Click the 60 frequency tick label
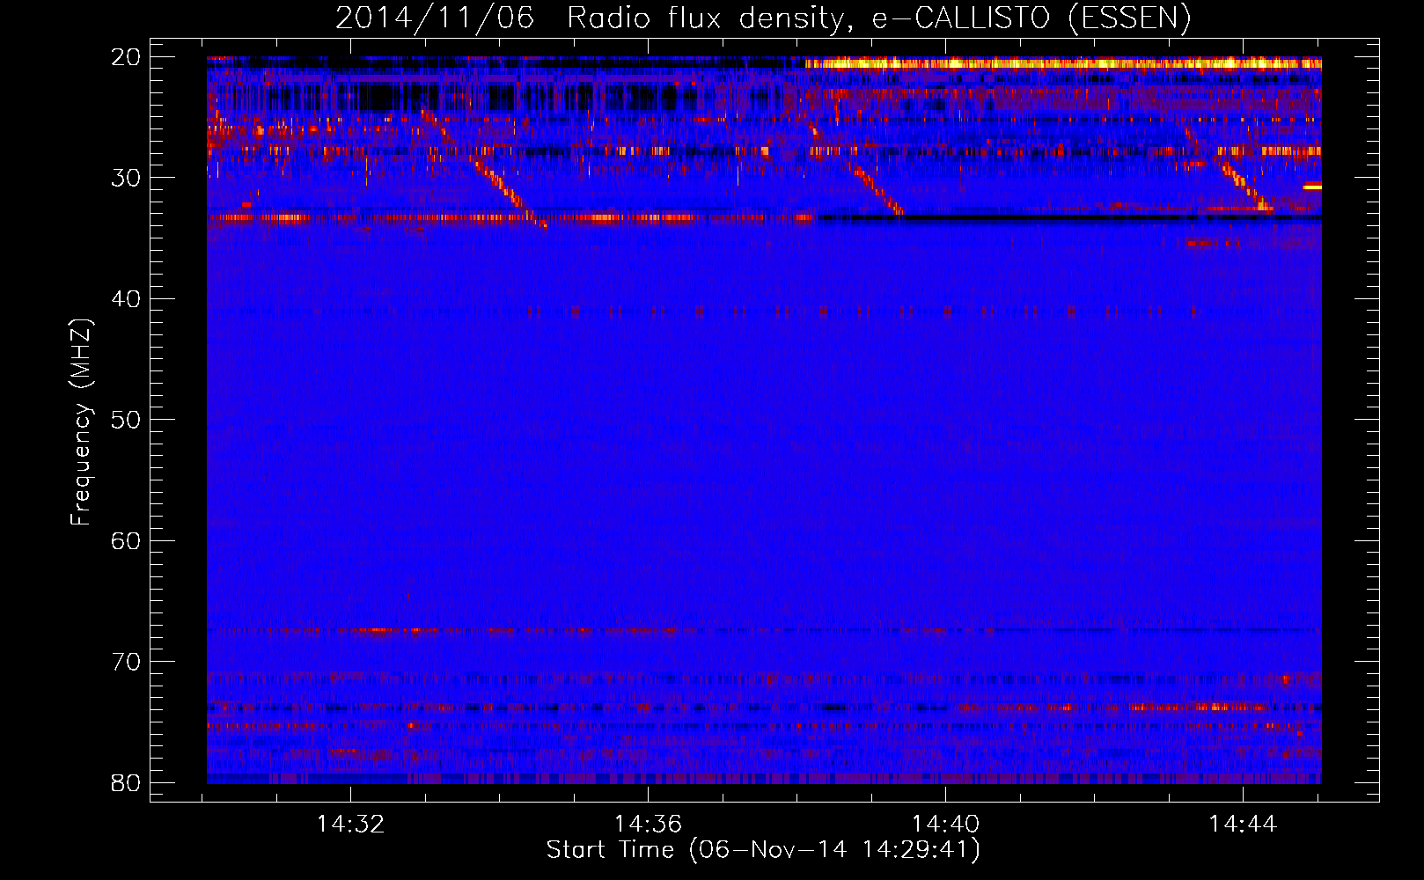The width and height of the screenshot is (1424, 880). coord(126,540)
